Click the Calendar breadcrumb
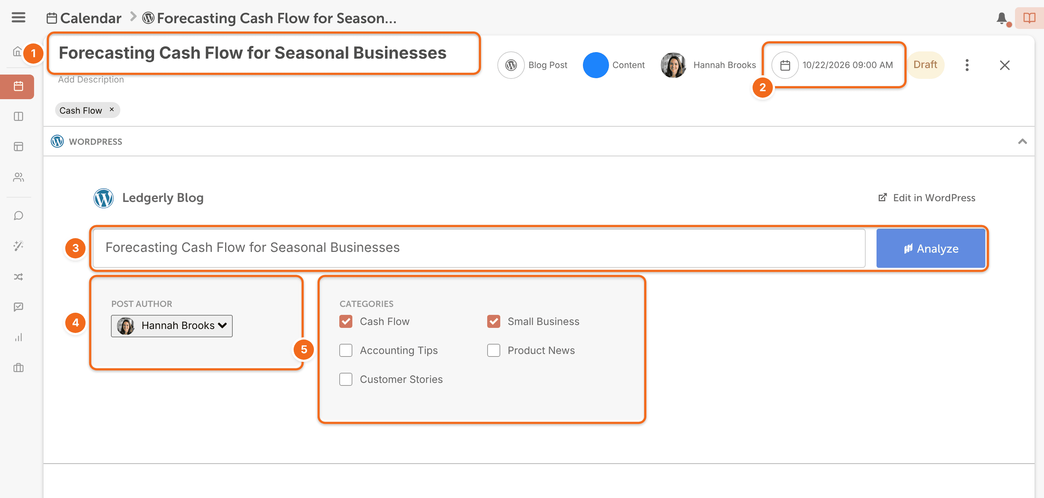The height and width of the screenshot is (498, 1044). pyautogui.click(x=84, y=18)
